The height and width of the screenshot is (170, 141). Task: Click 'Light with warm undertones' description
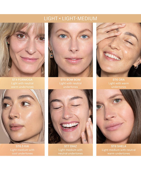pos(119,85)
